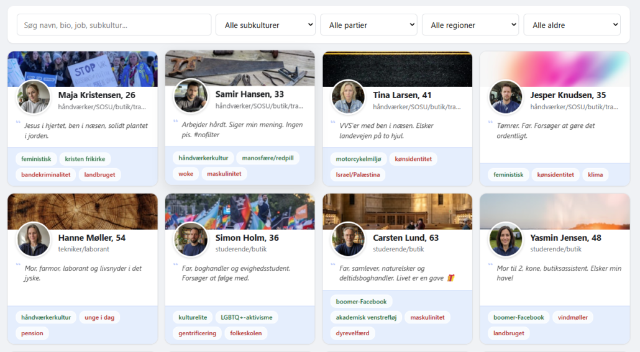640x352 pixels.
Task: Select the 'manosfære/redpill' tag
Action: (267, 158)
